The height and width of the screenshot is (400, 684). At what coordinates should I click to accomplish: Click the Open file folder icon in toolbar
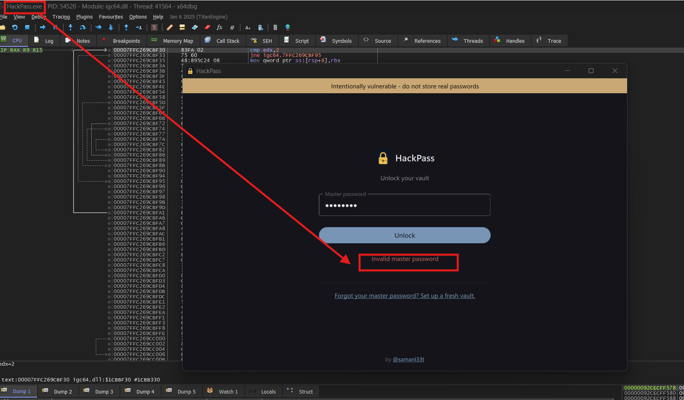(2, 27)
